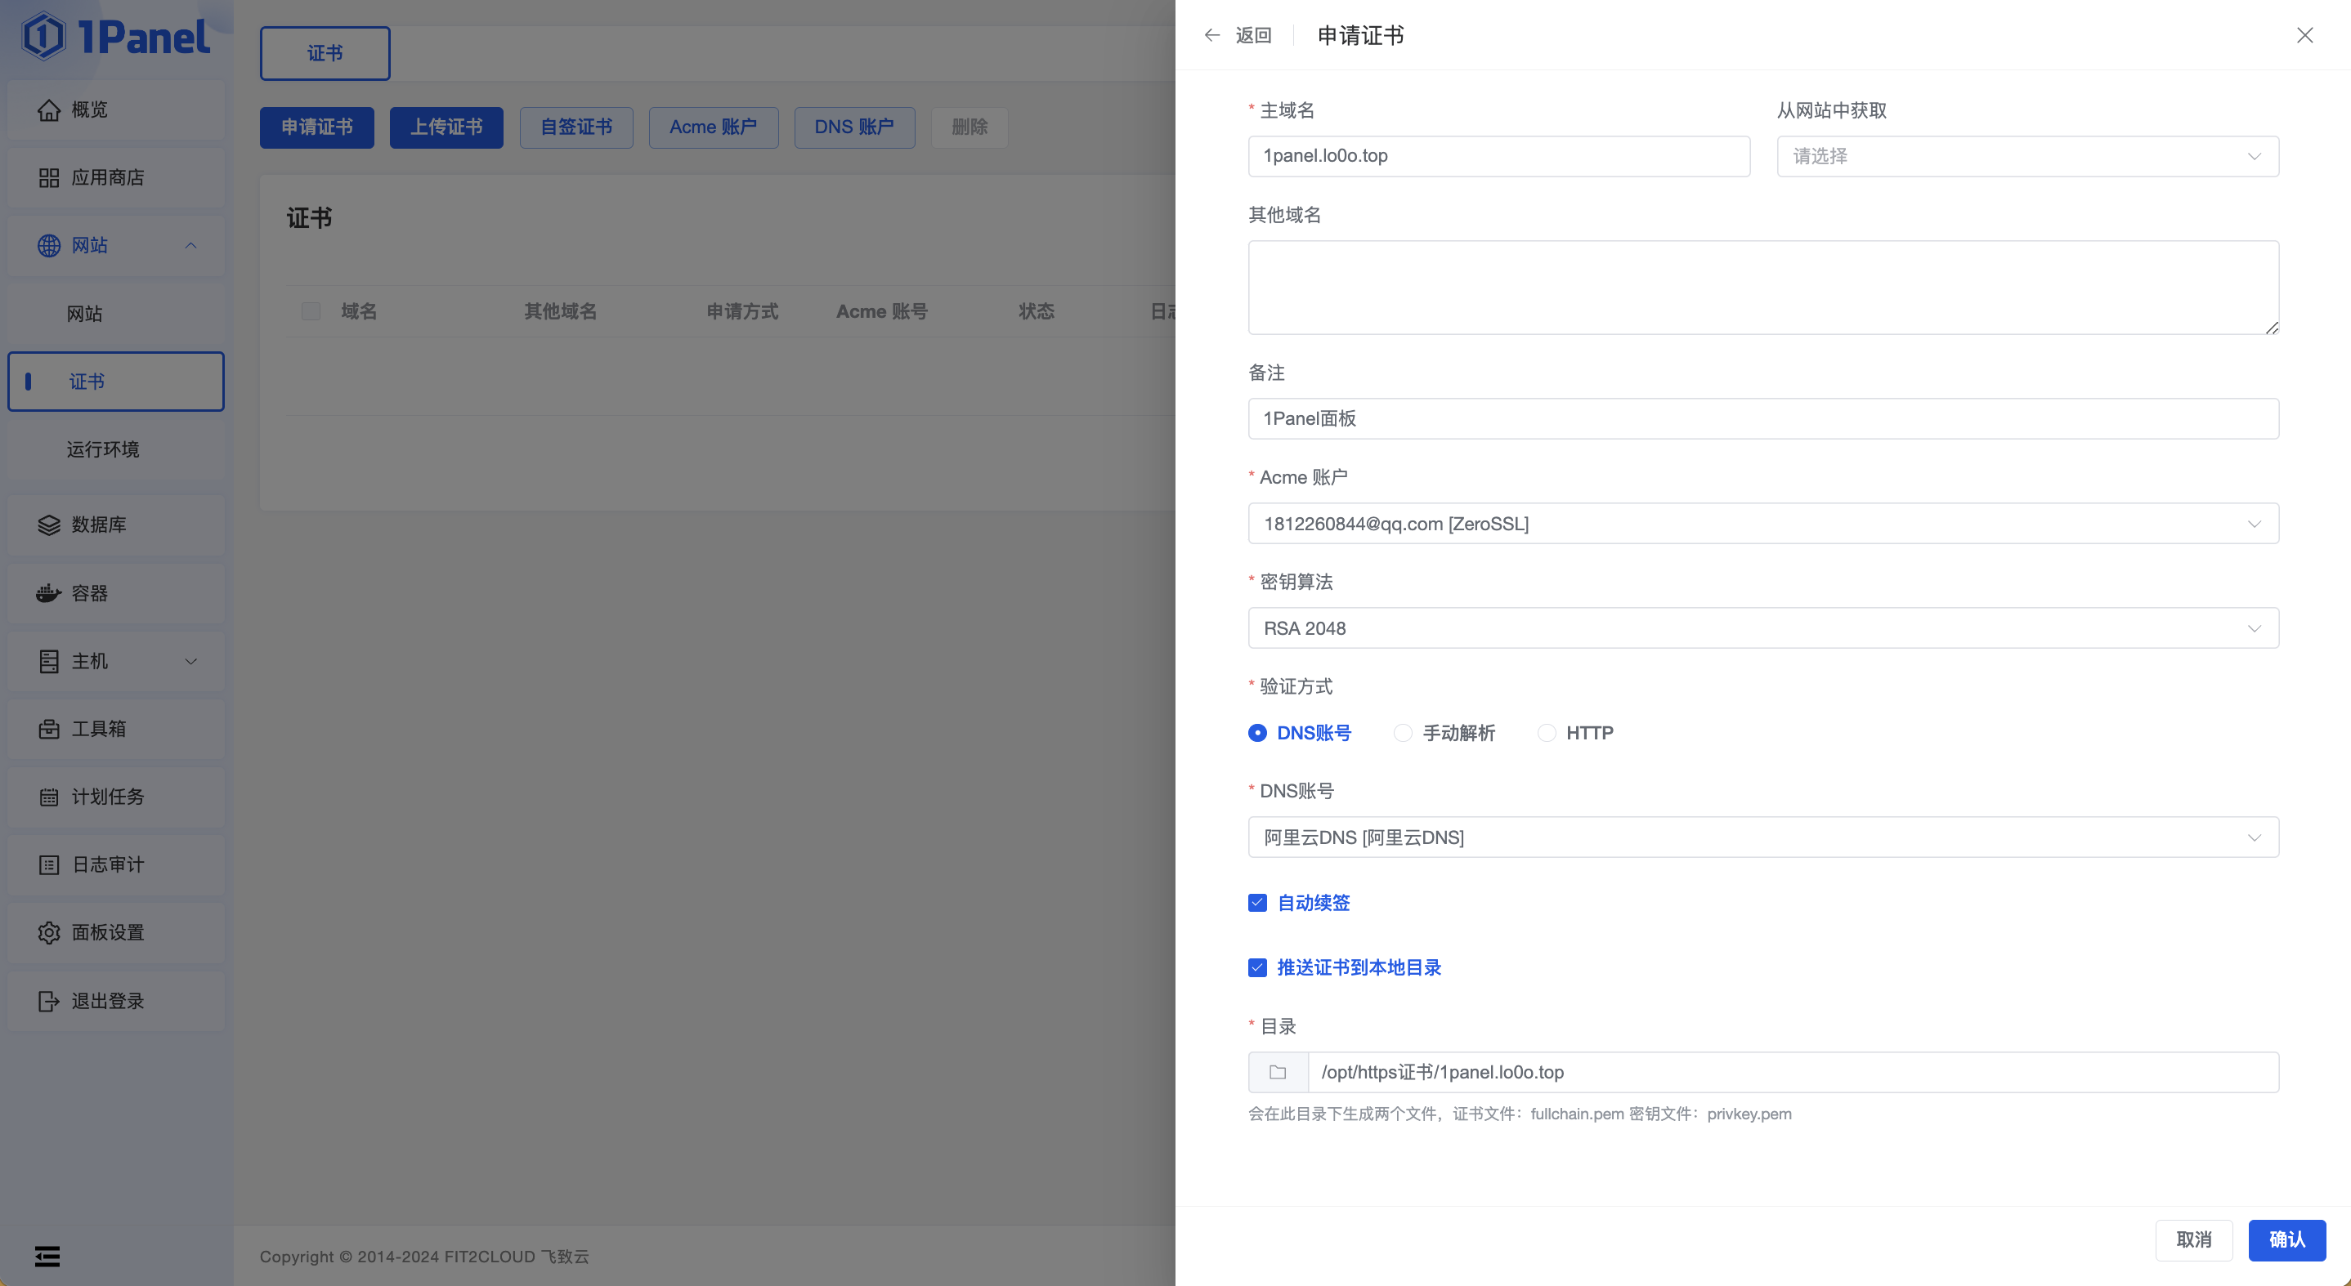Viewport: 2351px width, 1286px height.
Task: Click 取消 to cancel
Action: (x=2194, y=1240)
